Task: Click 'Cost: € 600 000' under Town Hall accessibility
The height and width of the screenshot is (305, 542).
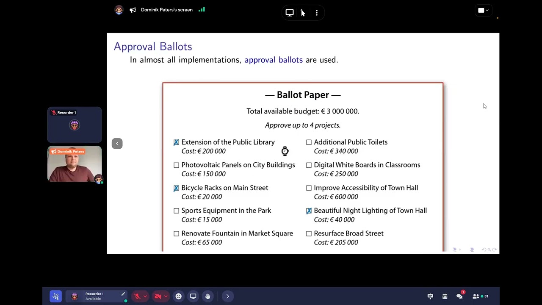Action: click(336, 197)
